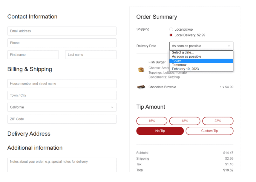256x182 pixels.
Task: Open the Delivery Date dropdown
Action: coord(201,46)
